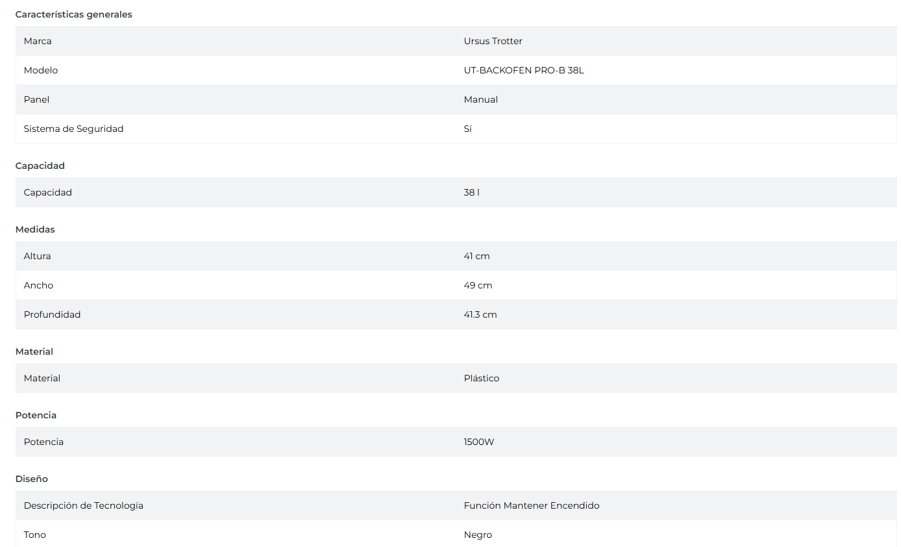
Task: Click the Características generales section heading
Action: point(73,14)
